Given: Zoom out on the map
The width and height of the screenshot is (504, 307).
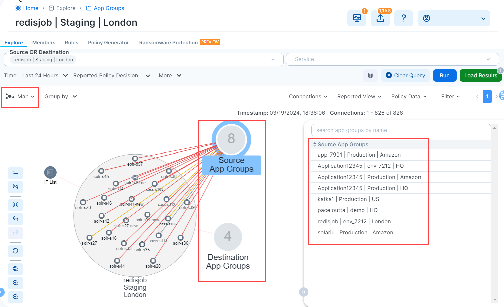Looking at the screenshot, I should coord(15,297).
